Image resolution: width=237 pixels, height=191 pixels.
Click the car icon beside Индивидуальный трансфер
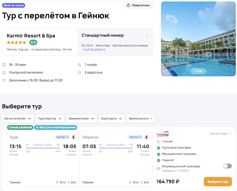[158, 168]
